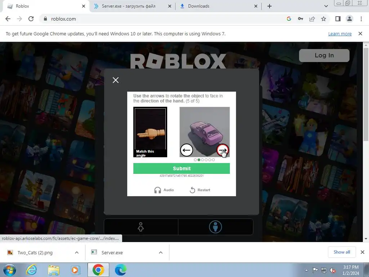Launch Microsoft Edge from taskbar

click(x=120, y=270)
